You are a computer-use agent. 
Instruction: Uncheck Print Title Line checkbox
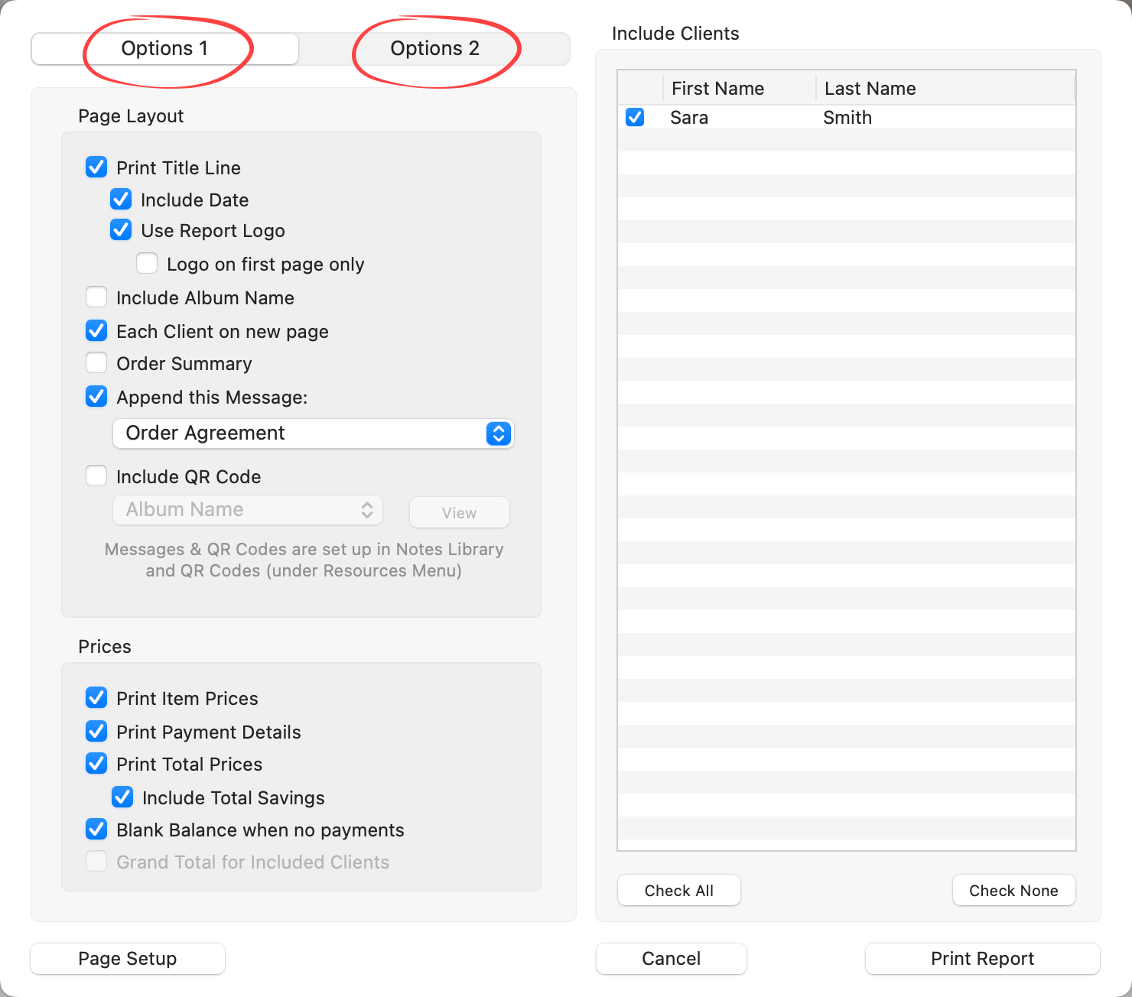pos(96,167)
